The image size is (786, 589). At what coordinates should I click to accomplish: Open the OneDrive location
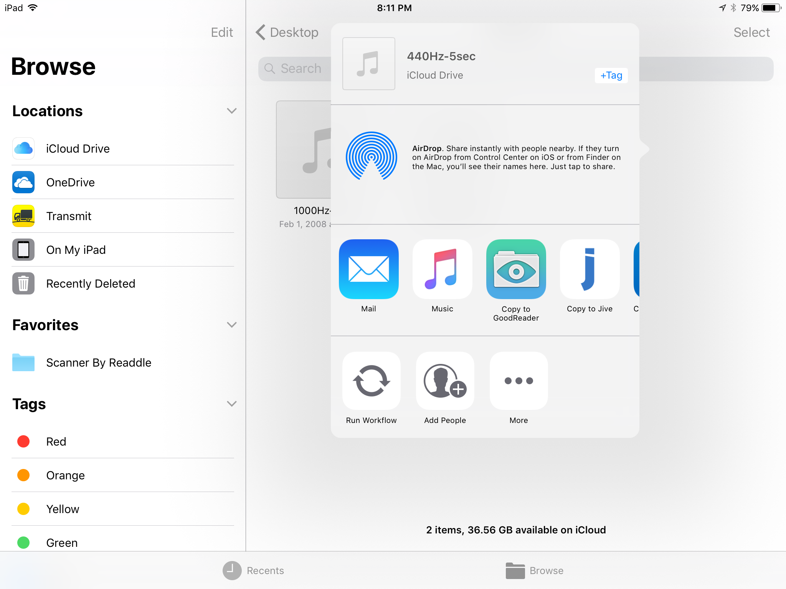pyautogui.click(x=70, y=182)
